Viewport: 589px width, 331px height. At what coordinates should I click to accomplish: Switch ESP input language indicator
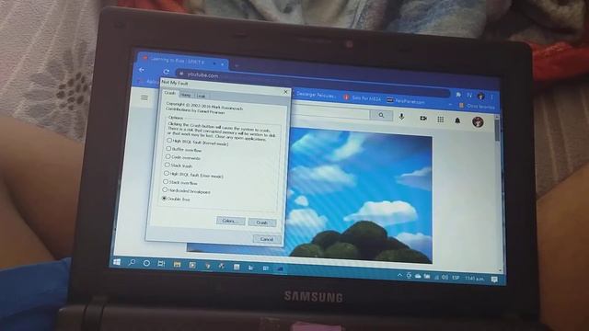coord(456,278)
